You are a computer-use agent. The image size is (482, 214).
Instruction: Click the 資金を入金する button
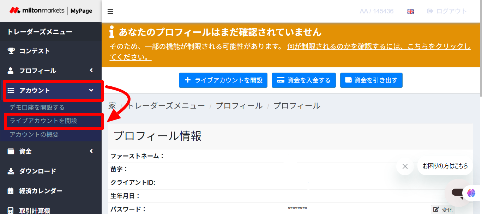click(x=303, y=80)
